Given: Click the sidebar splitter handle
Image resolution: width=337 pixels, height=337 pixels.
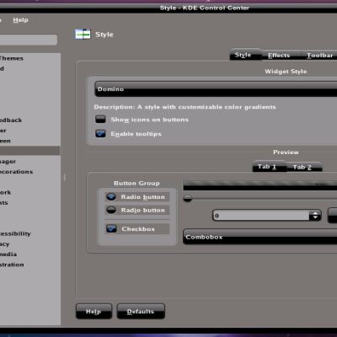Looking at the screenshot, I should pos(65,177).
